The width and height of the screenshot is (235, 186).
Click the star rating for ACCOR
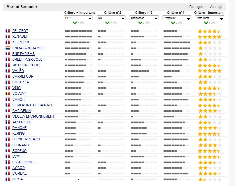(x=210, y=168)
